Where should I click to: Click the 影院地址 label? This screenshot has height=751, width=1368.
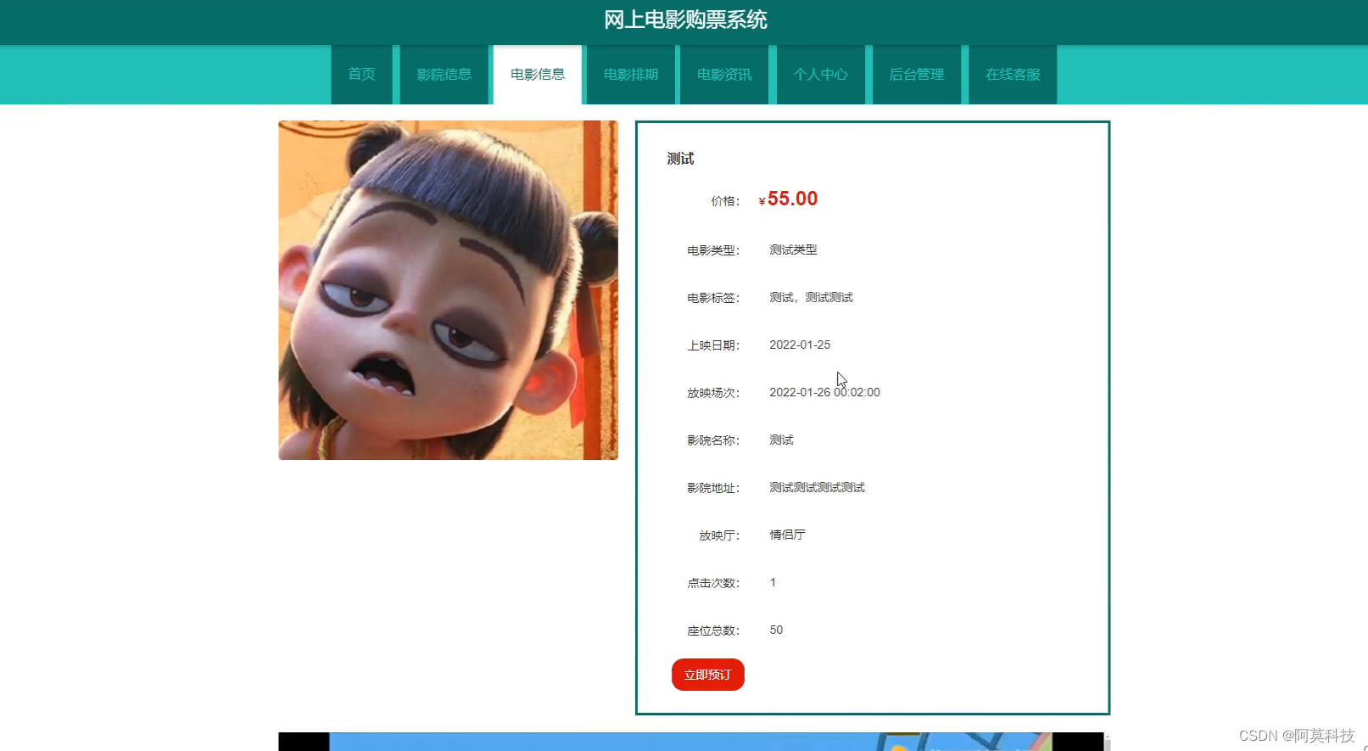tap(713, 488)
